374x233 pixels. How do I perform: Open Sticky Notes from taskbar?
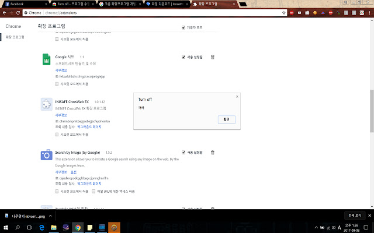[x=90, y=228]
